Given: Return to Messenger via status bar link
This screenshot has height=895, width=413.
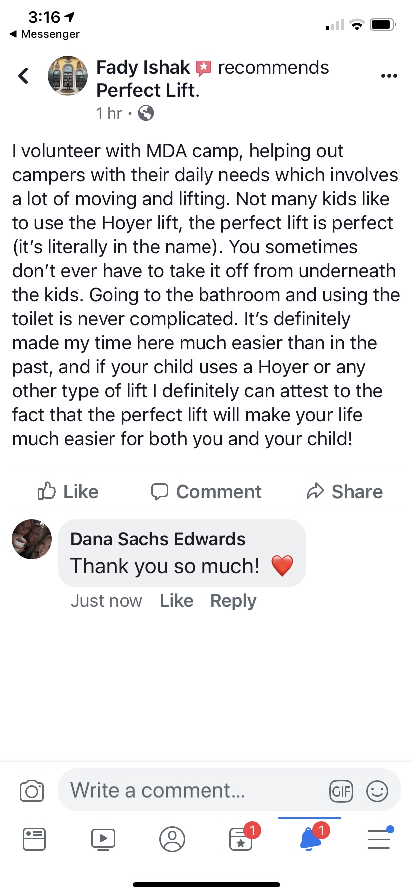Looking at the screenshot, I should point(45,34).
